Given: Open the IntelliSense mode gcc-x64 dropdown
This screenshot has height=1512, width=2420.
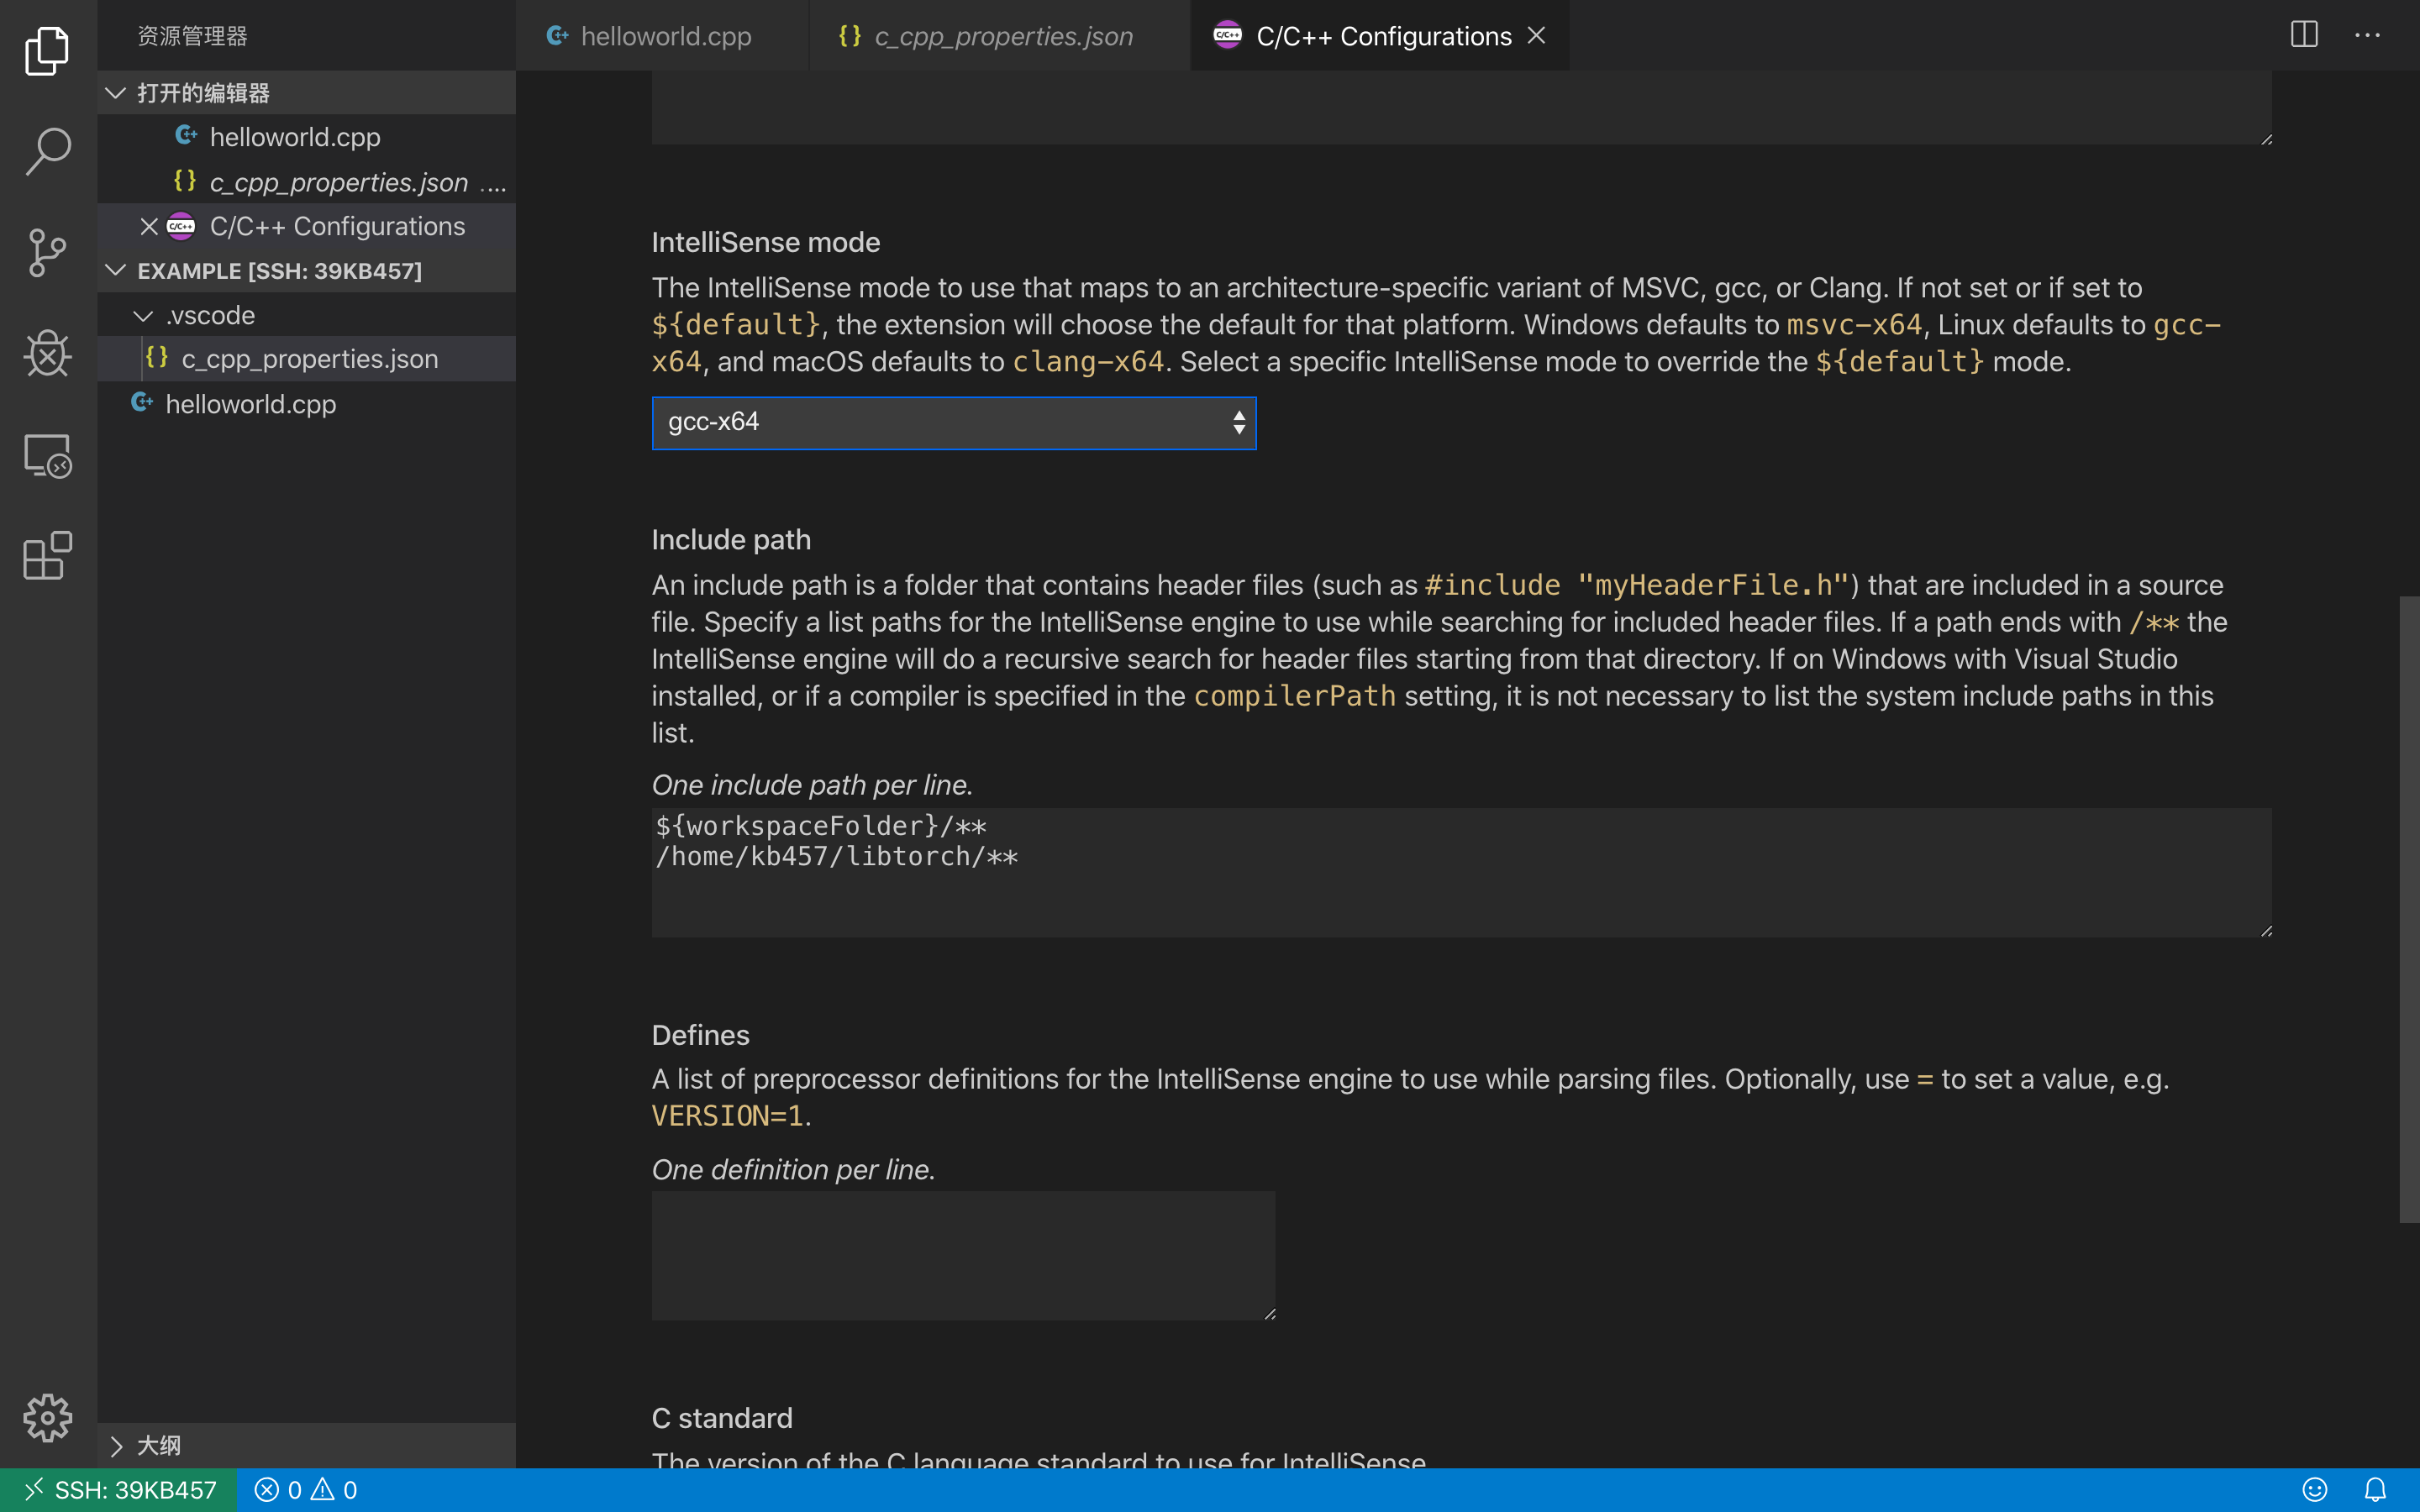Looking at the screenshot, I should pyautogui.click(x=953, y=423).
